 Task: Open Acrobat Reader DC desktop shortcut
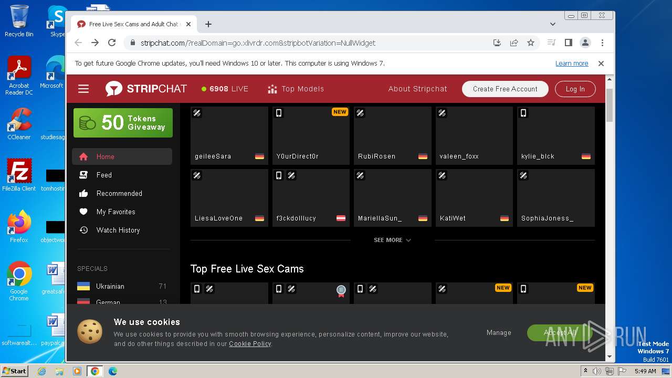pyautogui.click(x=19, y=76)
